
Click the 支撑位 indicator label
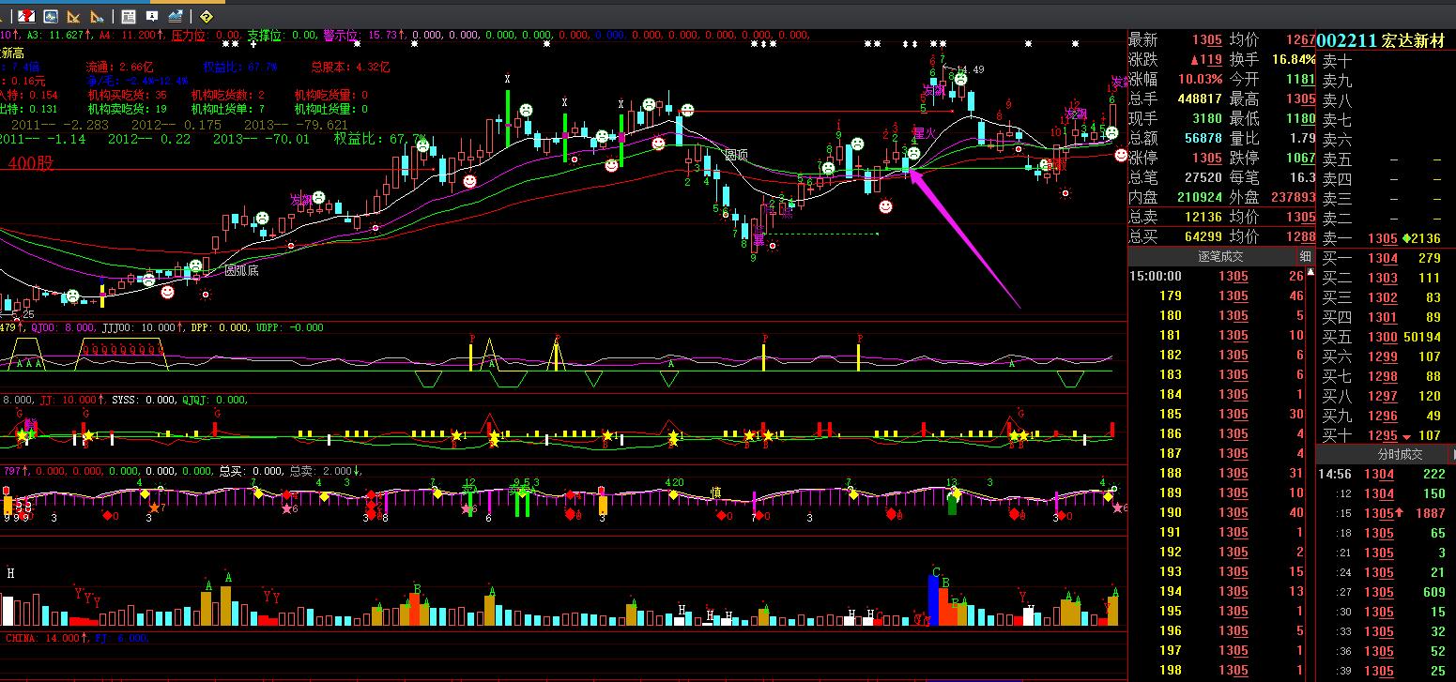266,36
